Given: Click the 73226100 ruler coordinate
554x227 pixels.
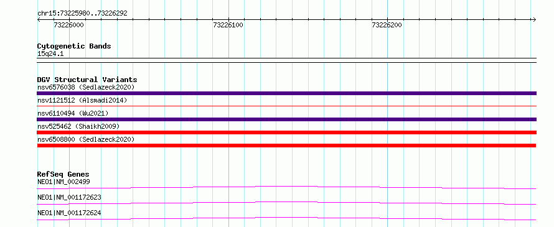Looking at the screenshot, I should 228,25.
